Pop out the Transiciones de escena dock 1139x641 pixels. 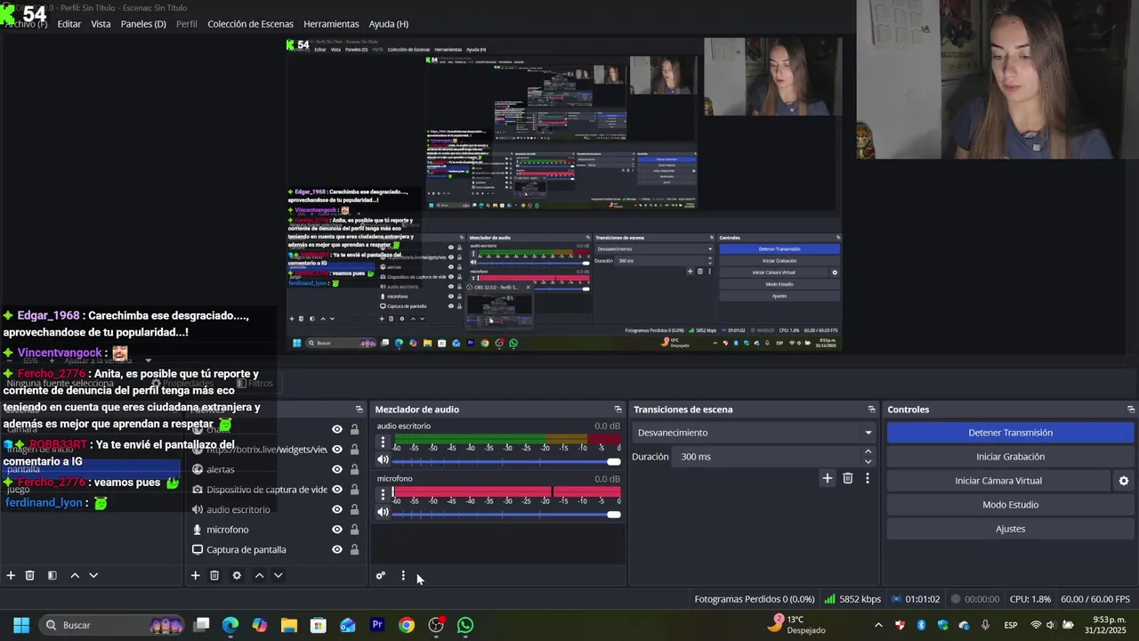point(872,410)
